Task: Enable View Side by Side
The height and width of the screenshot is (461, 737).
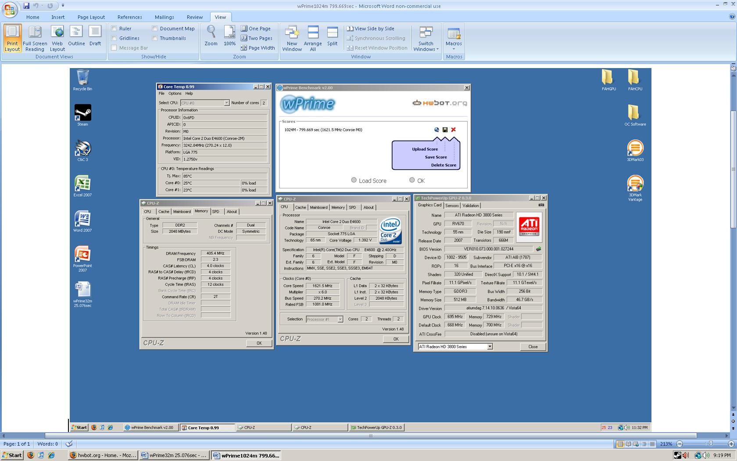Action: pos(371,29)
